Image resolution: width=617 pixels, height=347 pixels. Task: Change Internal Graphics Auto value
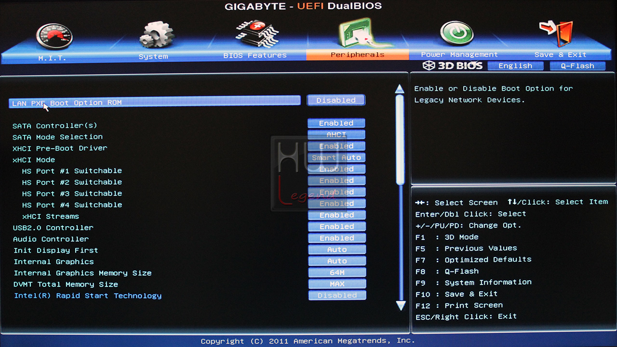[337, 261]
